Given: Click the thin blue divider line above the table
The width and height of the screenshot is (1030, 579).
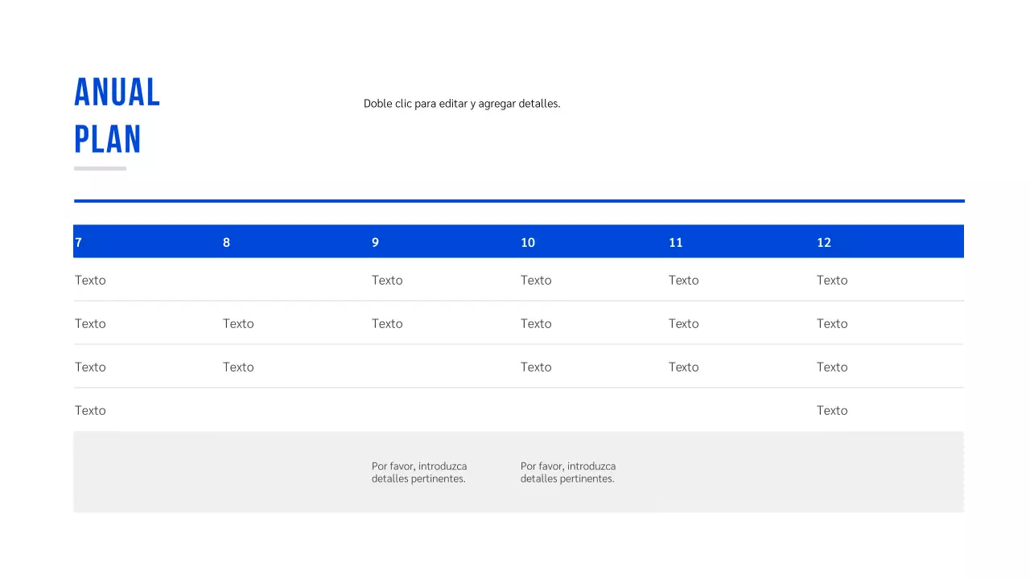Looking at the screenshot, I should 518,201.
